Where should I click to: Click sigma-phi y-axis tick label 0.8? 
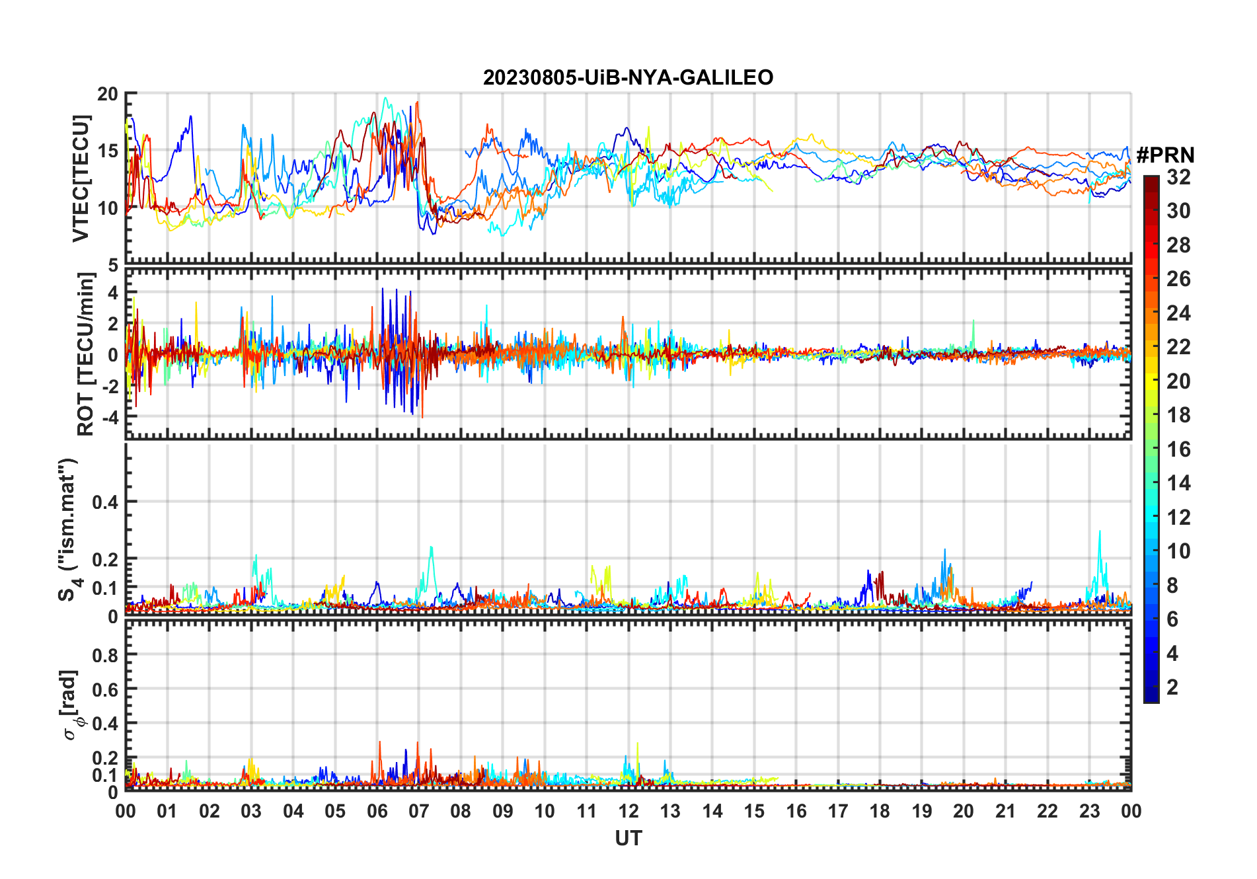[105, 655]
